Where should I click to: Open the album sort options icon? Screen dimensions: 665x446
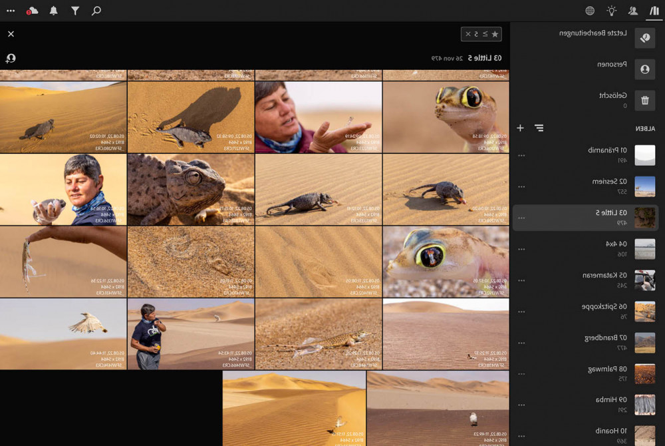[539, 128]
